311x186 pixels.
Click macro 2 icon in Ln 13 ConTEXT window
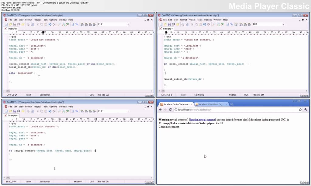(x=241, y=24)
